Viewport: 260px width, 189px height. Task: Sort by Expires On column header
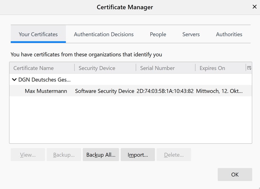coord(212,68)
